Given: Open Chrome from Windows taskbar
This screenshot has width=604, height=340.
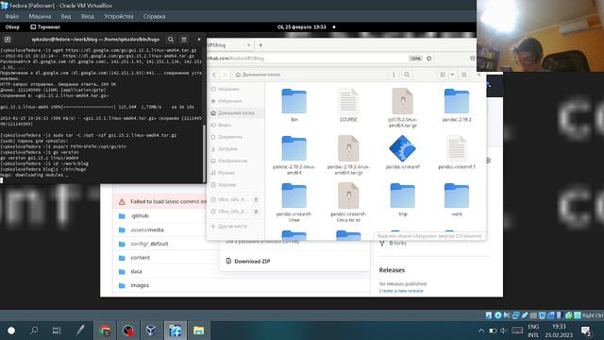Looking at the screenshot, I should (x=105, y=331).
